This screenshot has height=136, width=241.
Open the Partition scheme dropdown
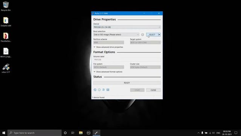coord(108,42)
